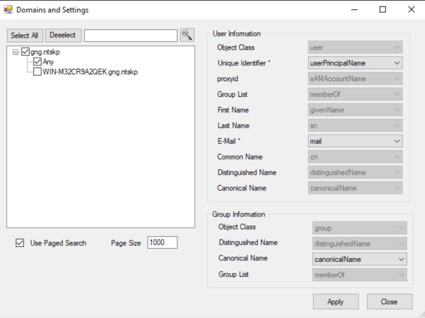Click the E-Mail * label
425x318 pixels.
(x=229, y=141)
